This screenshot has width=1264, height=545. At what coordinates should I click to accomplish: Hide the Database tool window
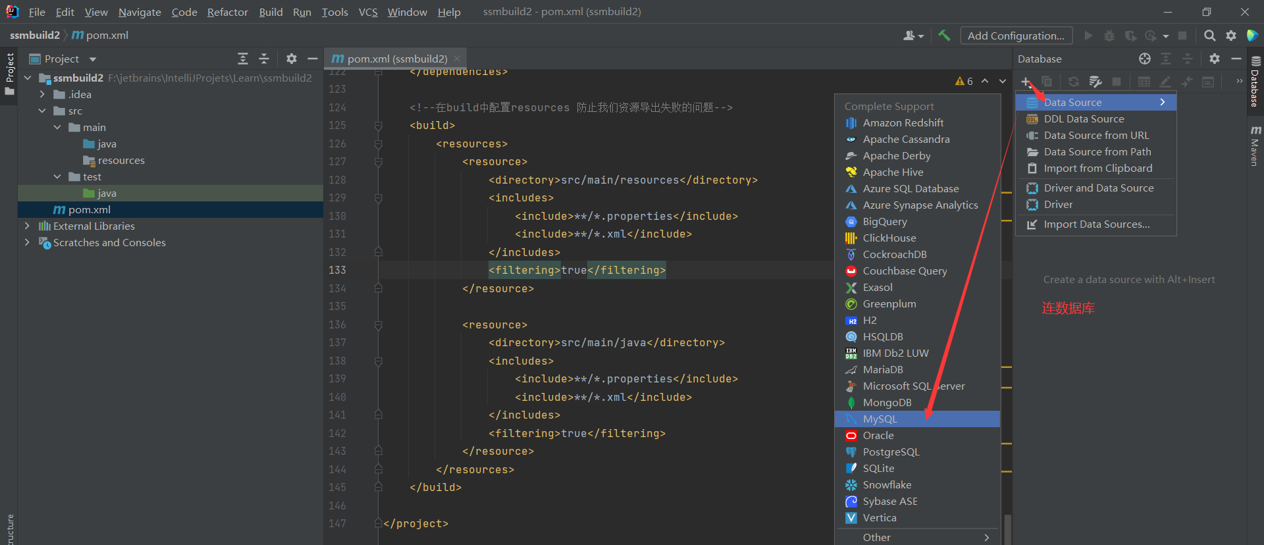pos(1236,59)
